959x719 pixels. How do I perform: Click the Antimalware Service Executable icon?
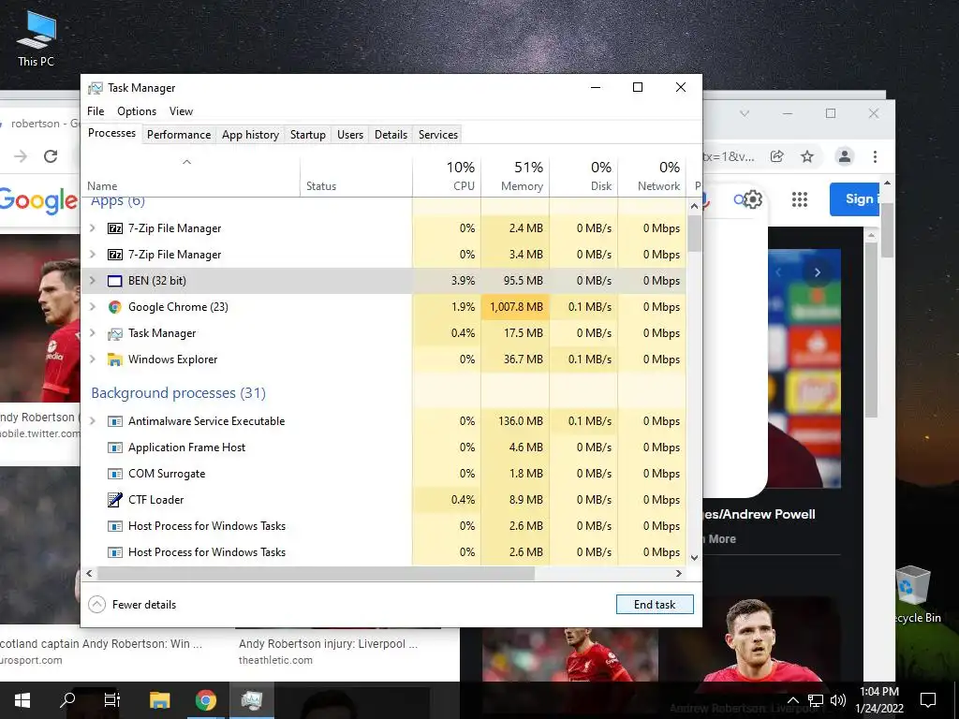pos(115,421)
